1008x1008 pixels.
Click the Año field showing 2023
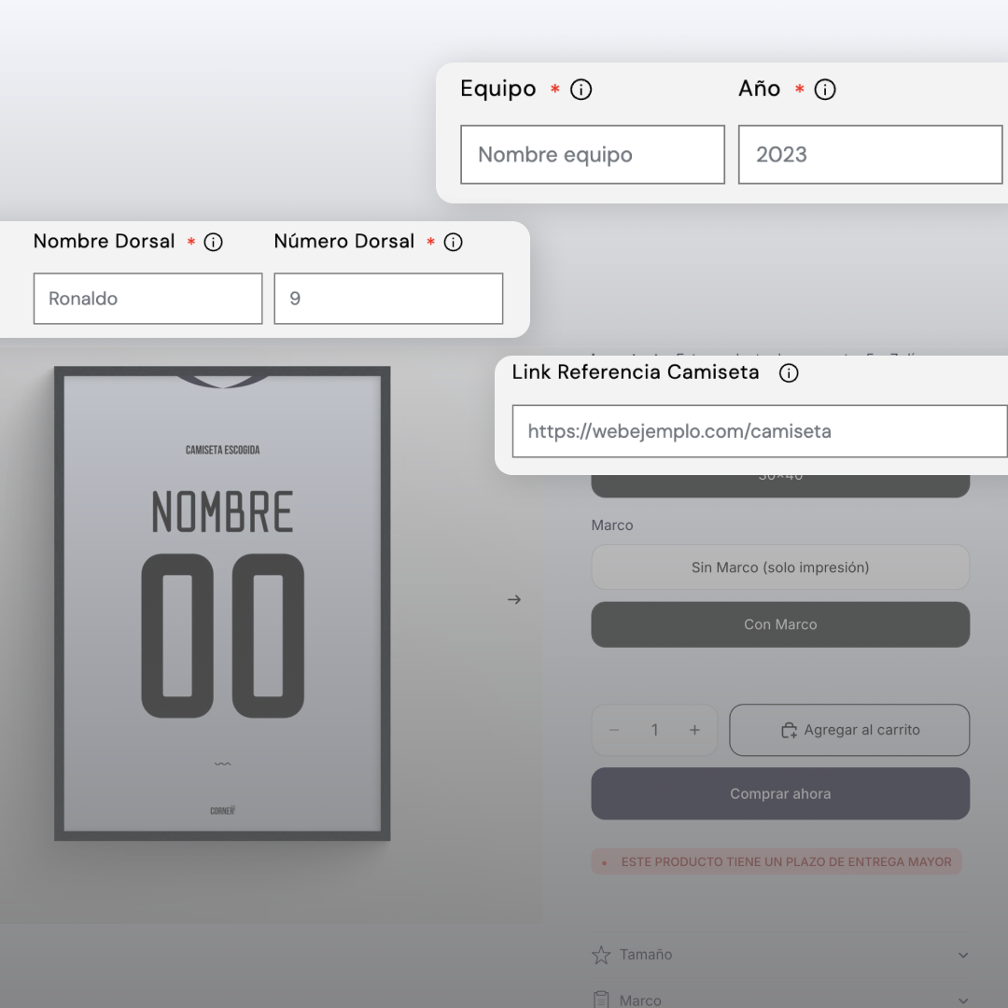pyautogui.click(x=870, y=155)
